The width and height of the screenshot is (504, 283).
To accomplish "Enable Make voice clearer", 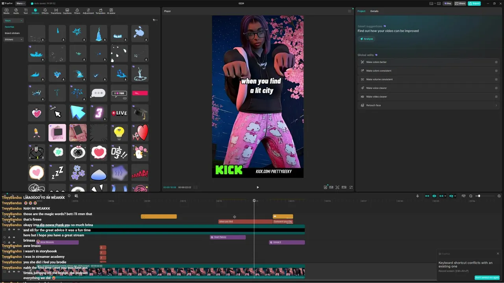I will tap(496, 88).
